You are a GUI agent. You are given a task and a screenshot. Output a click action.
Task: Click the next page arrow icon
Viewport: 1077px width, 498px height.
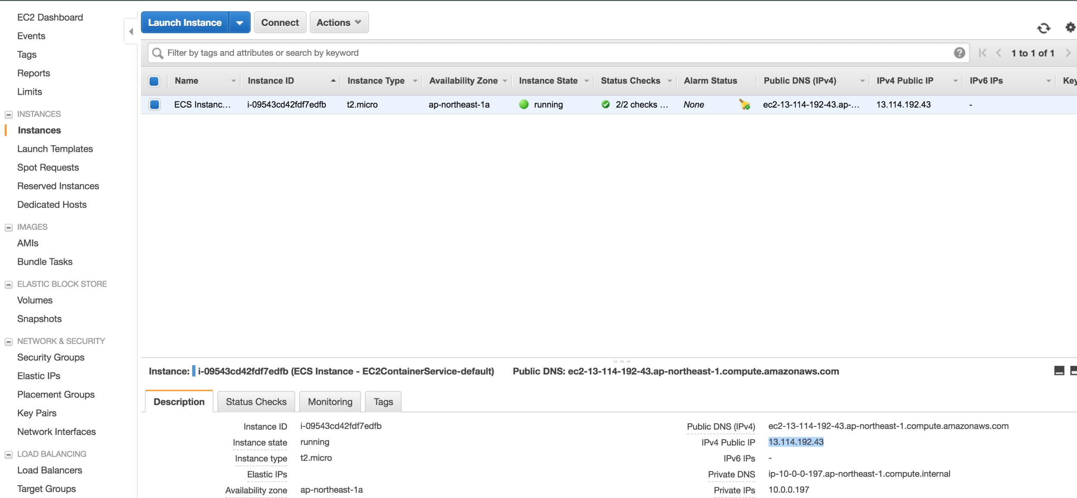[1068, 53]
